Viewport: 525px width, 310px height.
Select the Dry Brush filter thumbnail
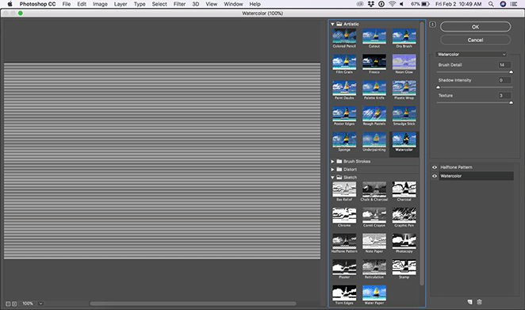pos(404,36)
